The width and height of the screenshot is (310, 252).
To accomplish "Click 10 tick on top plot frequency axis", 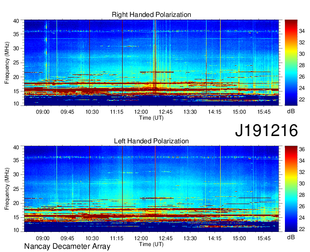I will tap(16, 104).
